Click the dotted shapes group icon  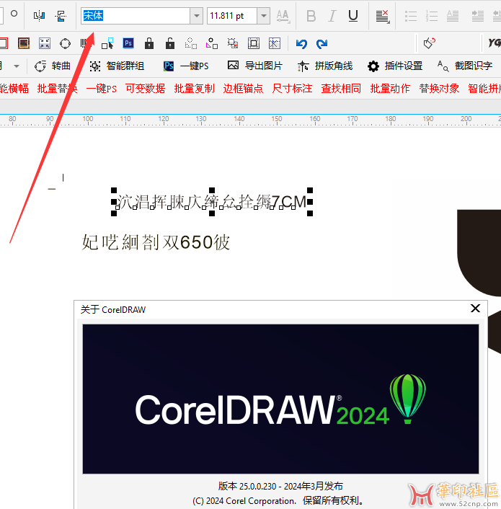pyautogui.click(x=191, y=43)
